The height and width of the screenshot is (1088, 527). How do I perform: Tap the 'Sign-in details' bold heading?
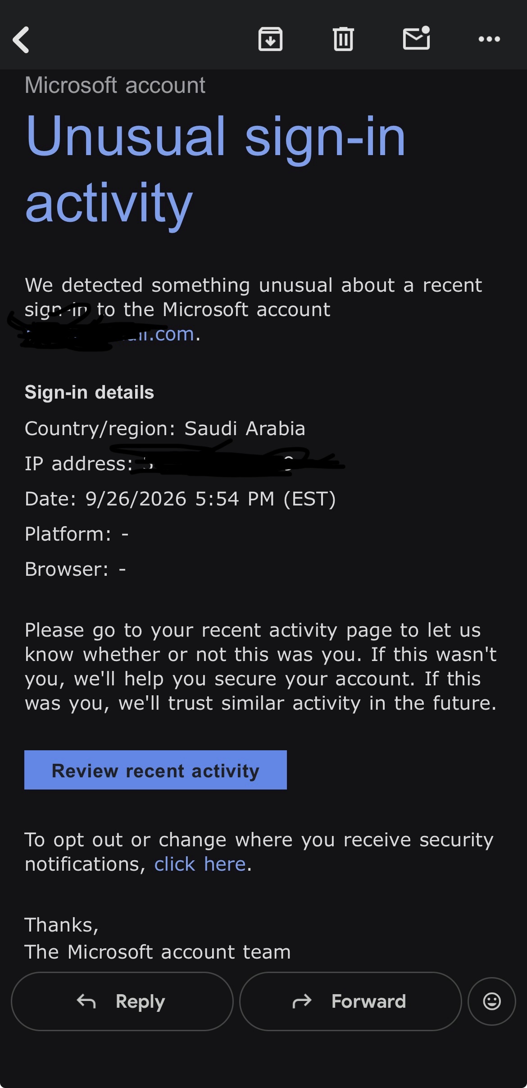[x=89, y=392]
